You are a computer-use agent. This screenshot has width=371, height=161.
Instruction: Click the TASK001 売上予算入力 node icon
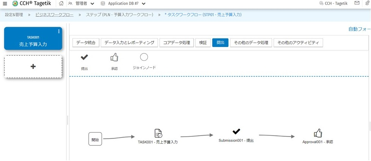(x=158, y=133)
